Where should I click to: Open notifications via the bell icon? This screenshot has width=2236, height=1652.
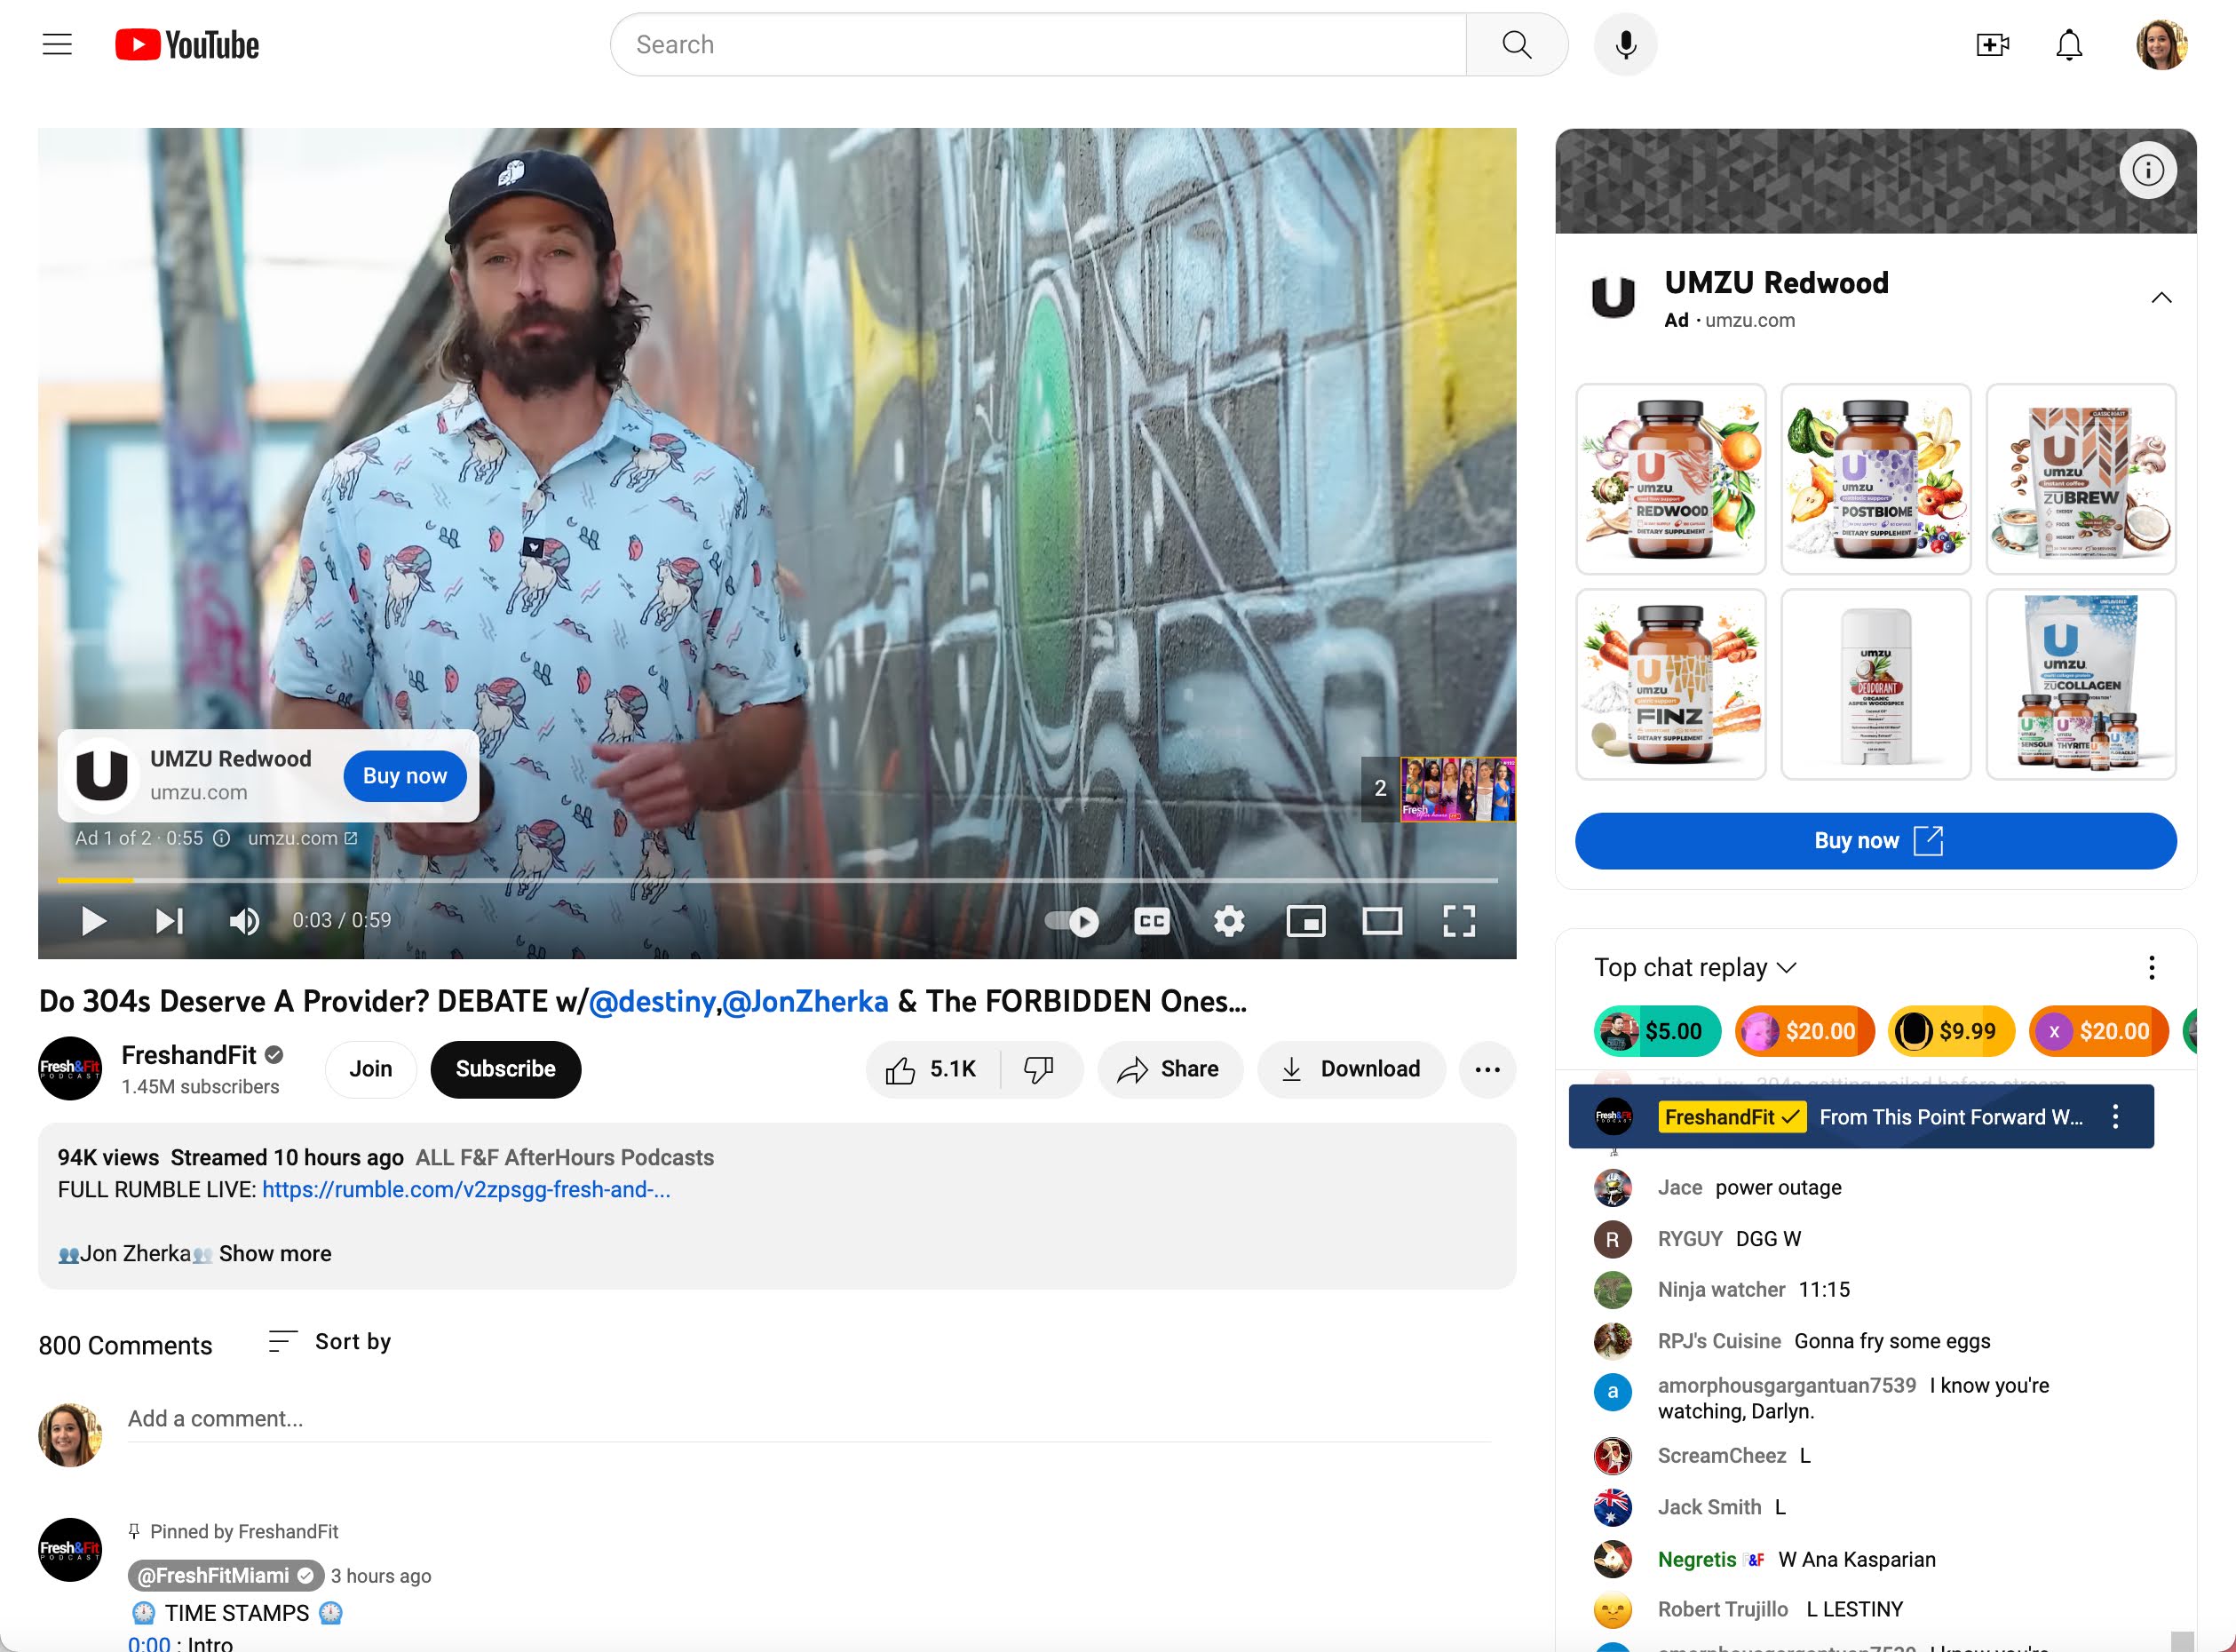point(2068,44)
